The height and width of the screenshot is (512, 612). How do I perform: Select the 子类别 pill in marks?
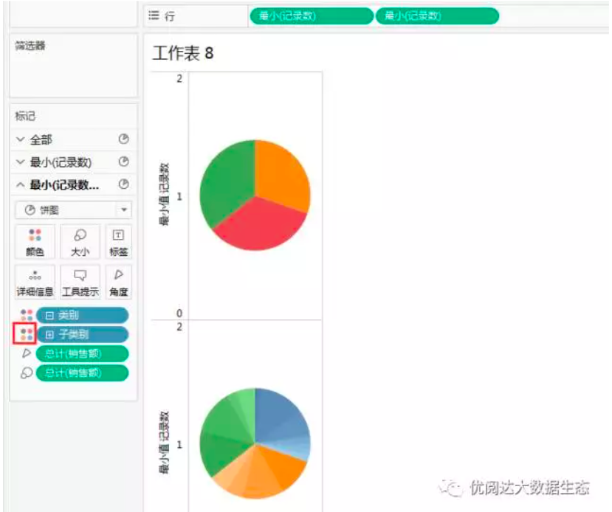[x=82, y=335]
